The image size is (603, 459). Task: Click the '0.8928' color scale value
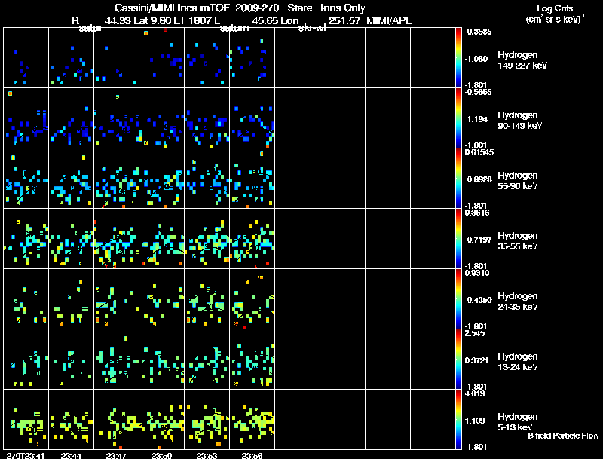(x=479, y=179)
